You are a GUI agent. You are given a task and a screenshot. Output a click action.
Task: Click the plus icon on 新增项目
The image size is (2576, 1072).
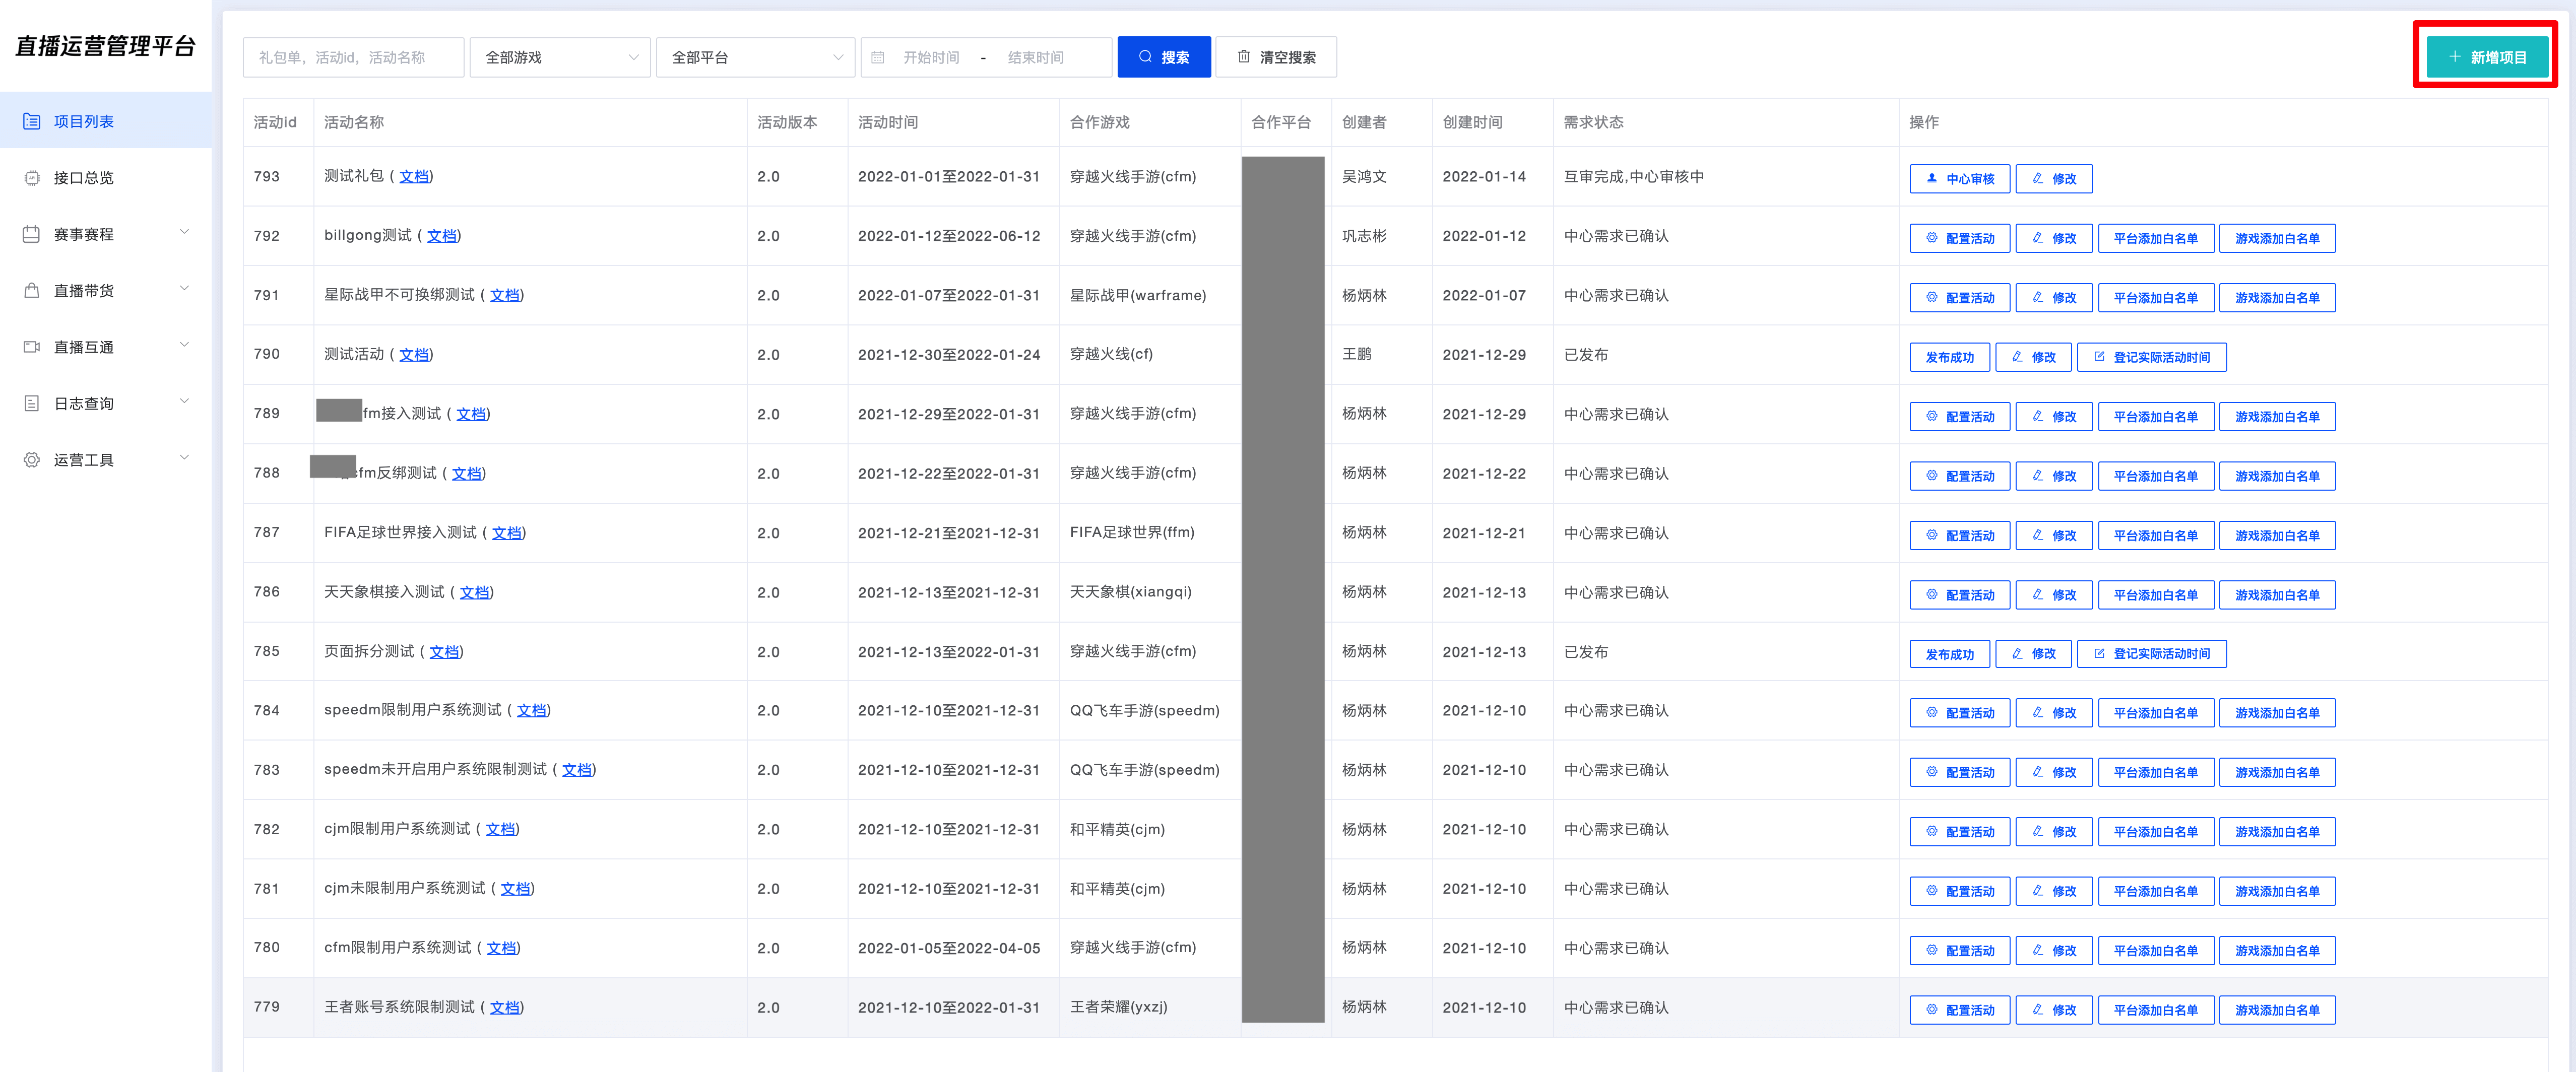pyautogui.click(x=2455, y=57)
